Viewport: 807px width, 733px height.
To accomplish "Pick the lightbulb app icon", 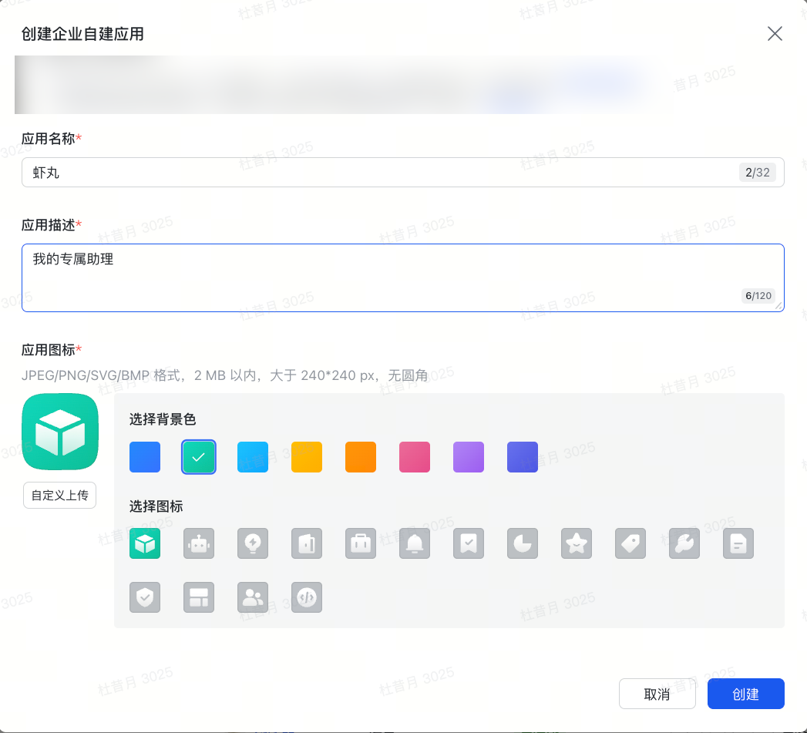I will coord(253,543).
